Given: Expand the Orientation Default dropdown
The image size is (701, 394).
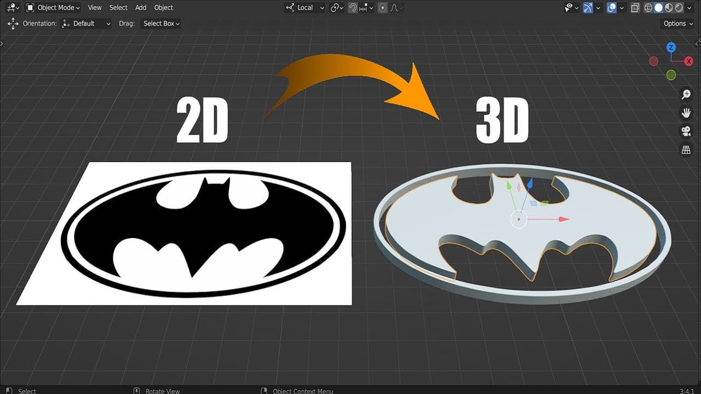Looking at the screenshot, I should tap(87, 24).
